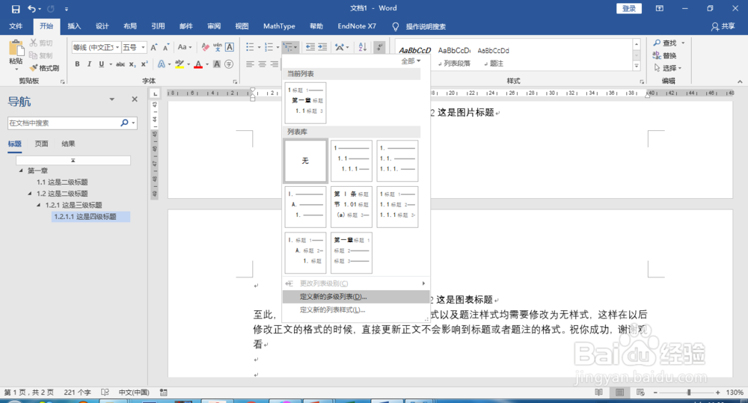The width and height of the screenshot is (748, 403).
Task: Switch to print layout view in status bar
Action: pyautogui.click(x=619, y=393)
